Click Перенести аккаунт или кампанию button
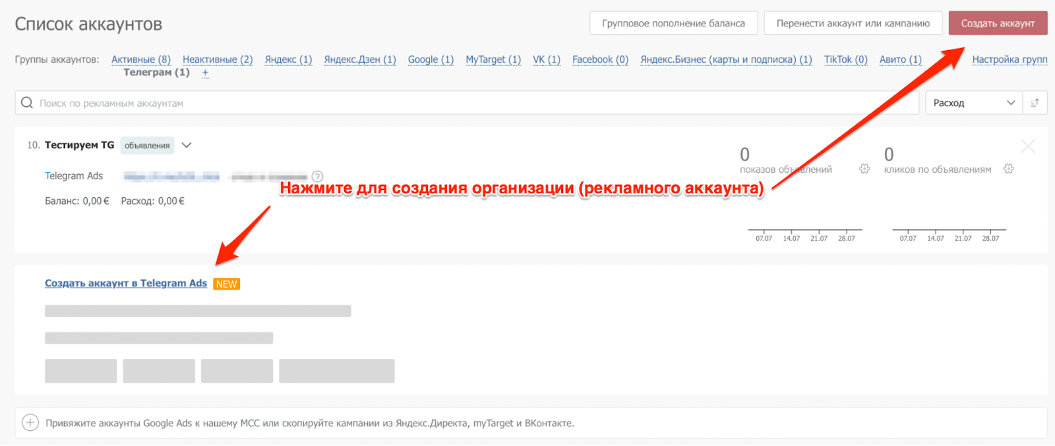Viewport: 1055px width, 446px height. click(x=853, y=23)
